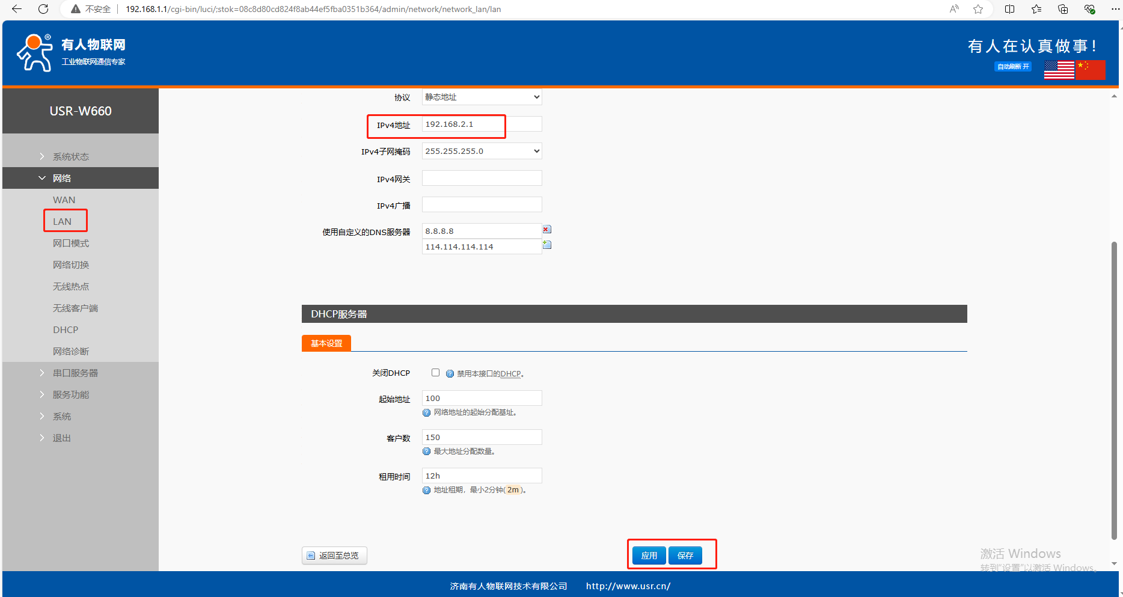Viewport: 1123px width, 597px height.
Task: Open browser split screen icon
Action: click(x=1009, y=9)
